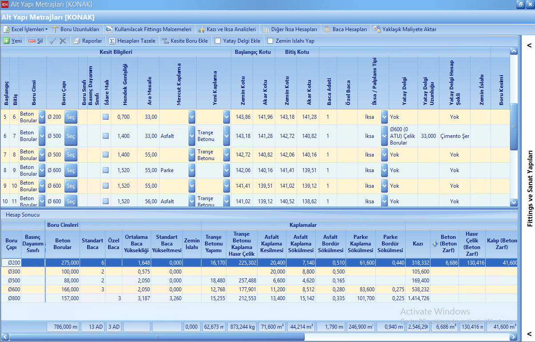Open the Raporlar reports
Screen dimensions: 535x342
click(88, 41)
